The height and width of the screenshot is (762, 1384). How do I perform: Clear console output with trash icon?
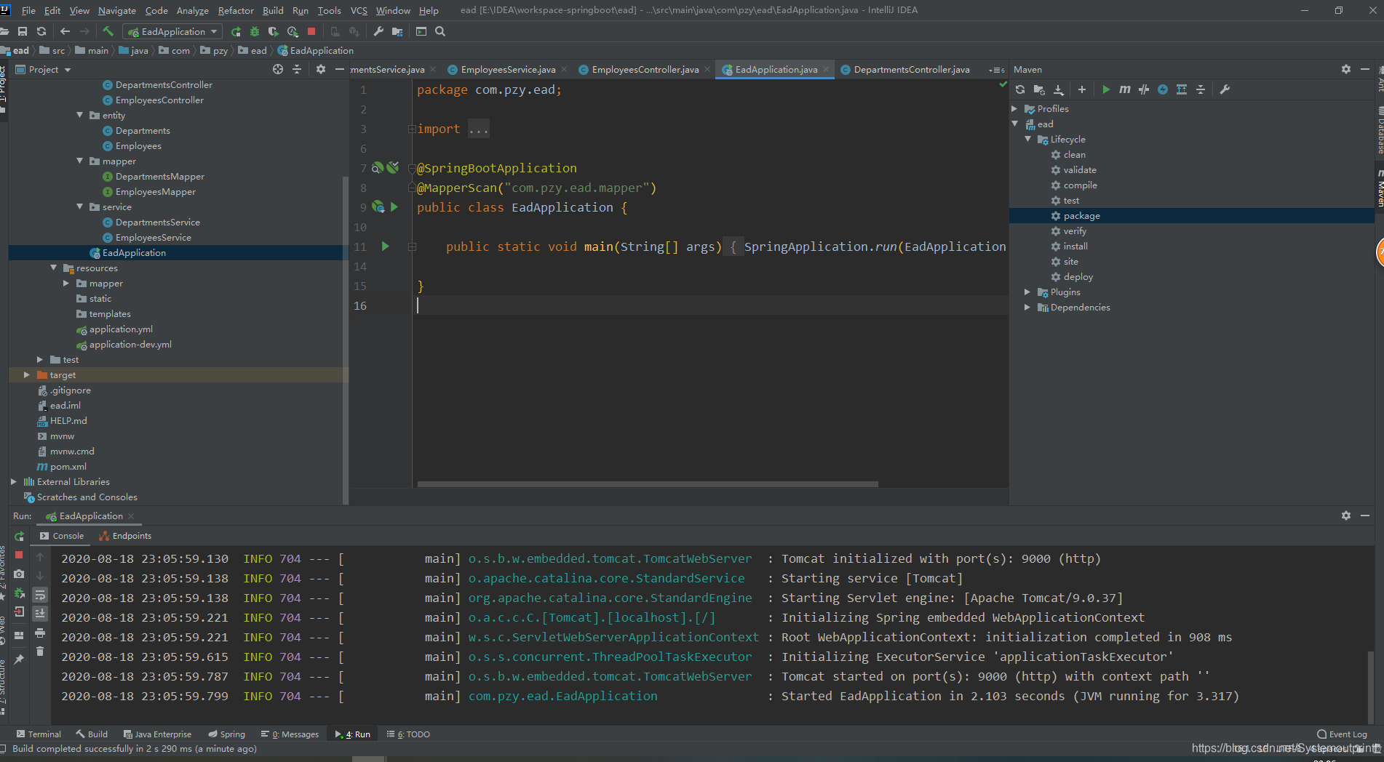click(x=40, y=651)
